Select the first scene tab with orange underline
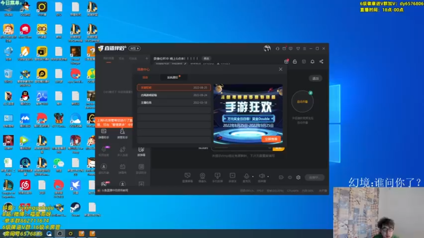The height and width of the screenshot is (238, 424). click(109, 59)
